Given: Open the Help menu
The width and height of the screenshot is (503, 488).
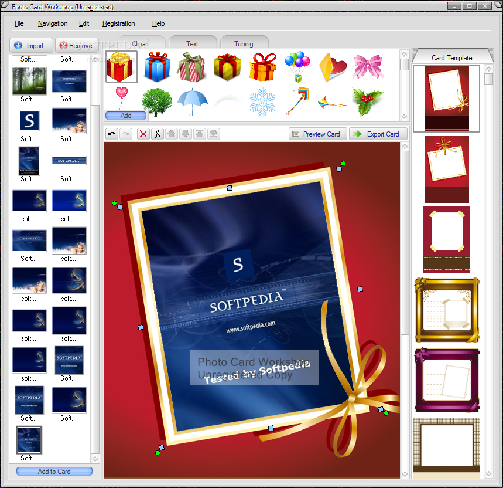Looking at the screenshot, I should (158, 23).
